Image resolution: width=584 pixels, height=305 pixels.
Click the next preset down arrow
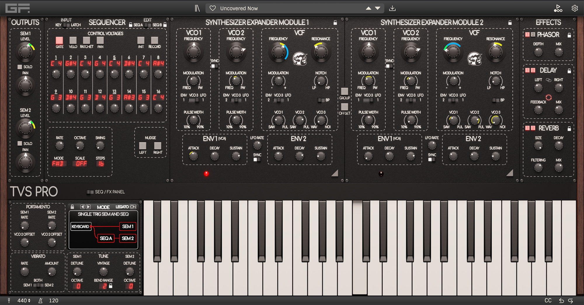coord(378,8)
